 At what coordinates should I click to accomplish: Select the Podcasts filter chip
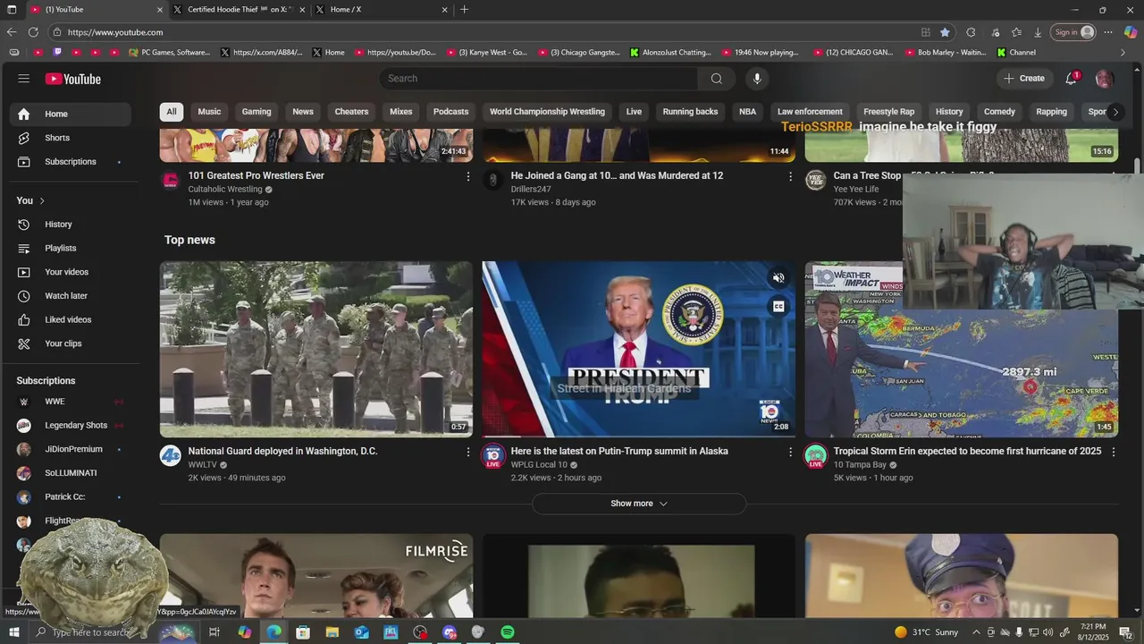(450, 112)
